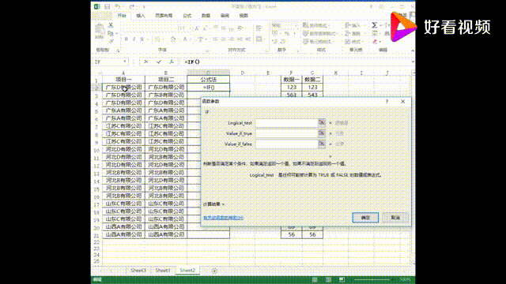506x284 pixels.
Task: Switch to Page Layout view in status bar
Action: pos(328,279)
